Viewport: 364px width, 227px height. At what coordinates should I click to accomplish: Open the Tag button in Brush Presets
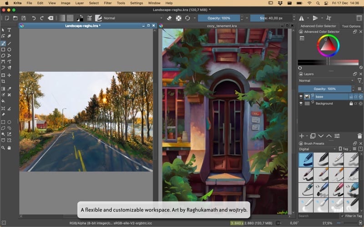coord(345,149)
